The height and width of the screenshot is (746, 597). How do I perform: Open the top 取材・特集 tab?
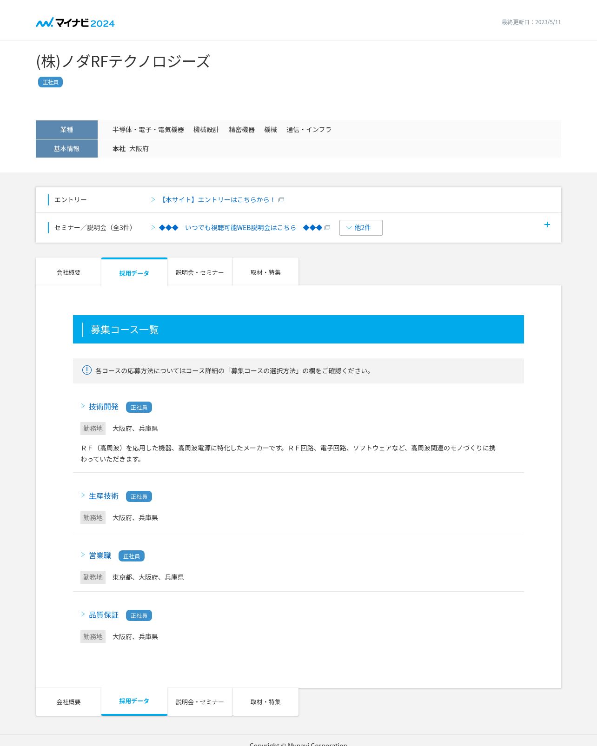coord(265,272)
